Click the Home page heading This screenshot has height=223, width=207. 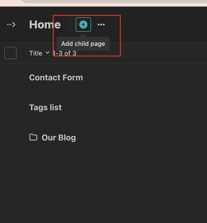click(45, 25)
